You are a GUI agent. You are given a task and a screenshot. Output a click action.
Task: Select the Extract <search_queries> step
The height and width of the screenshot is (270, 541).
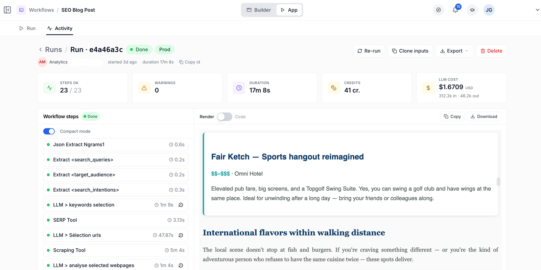(x=116, y=160)
